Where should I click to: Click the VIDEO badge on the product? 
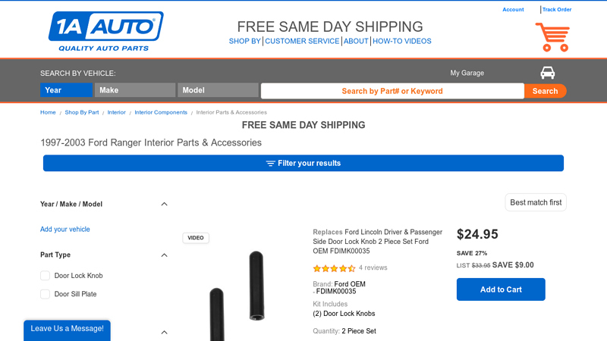(196, 238)
